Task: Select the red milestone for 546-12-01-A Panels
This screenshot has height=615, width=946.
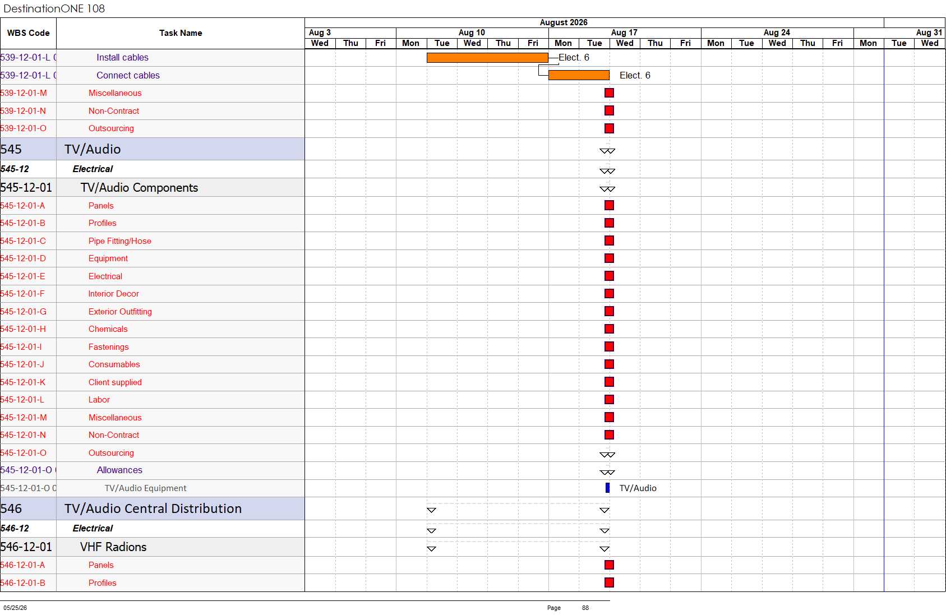Action: [609, 565]
